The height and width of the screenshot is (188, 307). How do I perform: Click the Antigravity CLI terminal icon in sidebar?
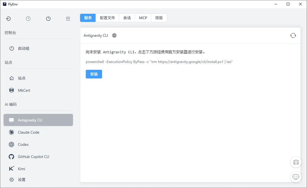12,120
